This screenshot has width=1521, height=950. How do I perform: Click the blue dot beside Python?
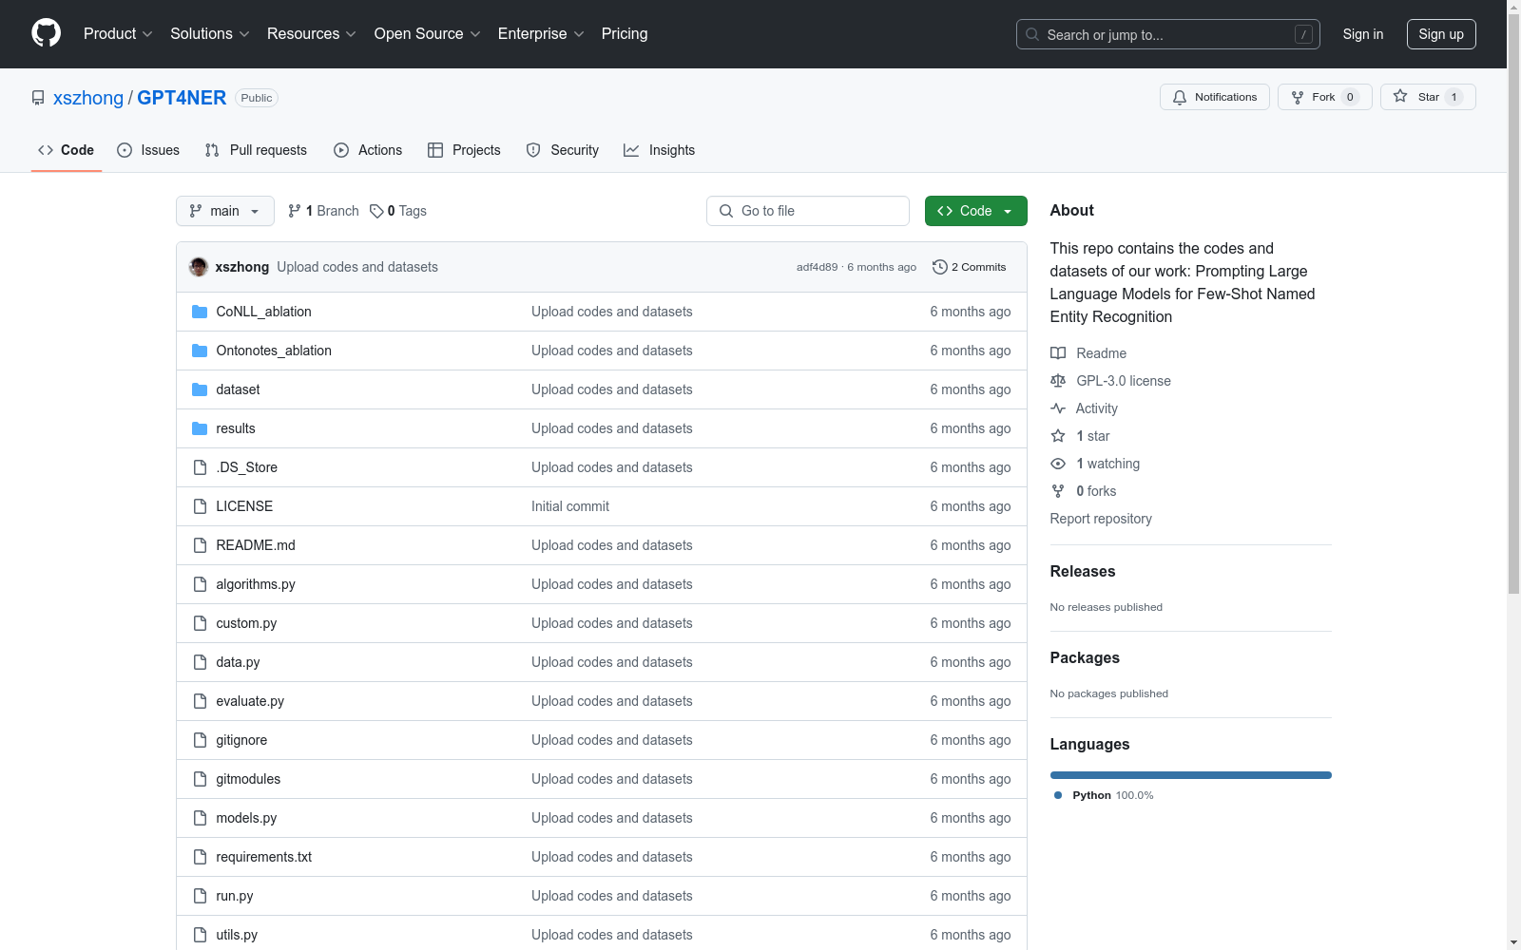tap(1058, 795)
